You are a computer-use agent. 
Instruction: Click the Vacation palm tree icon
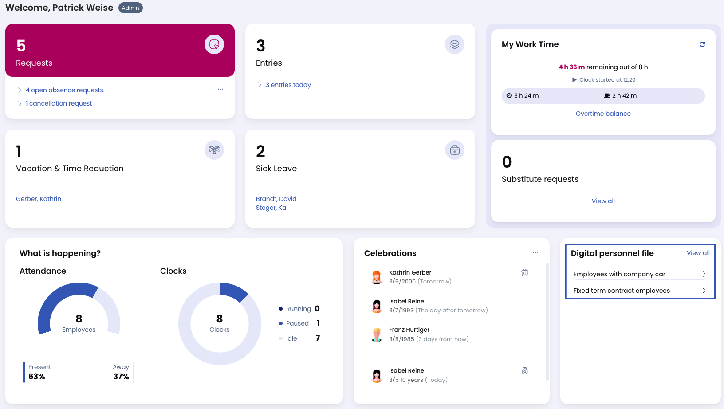[x=214, y=150]
